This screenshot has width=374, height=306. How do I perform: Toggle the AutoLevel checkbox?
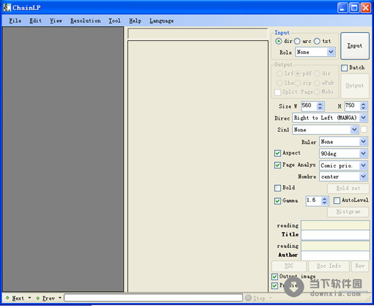pyautogui.click(x=337, y=201)
